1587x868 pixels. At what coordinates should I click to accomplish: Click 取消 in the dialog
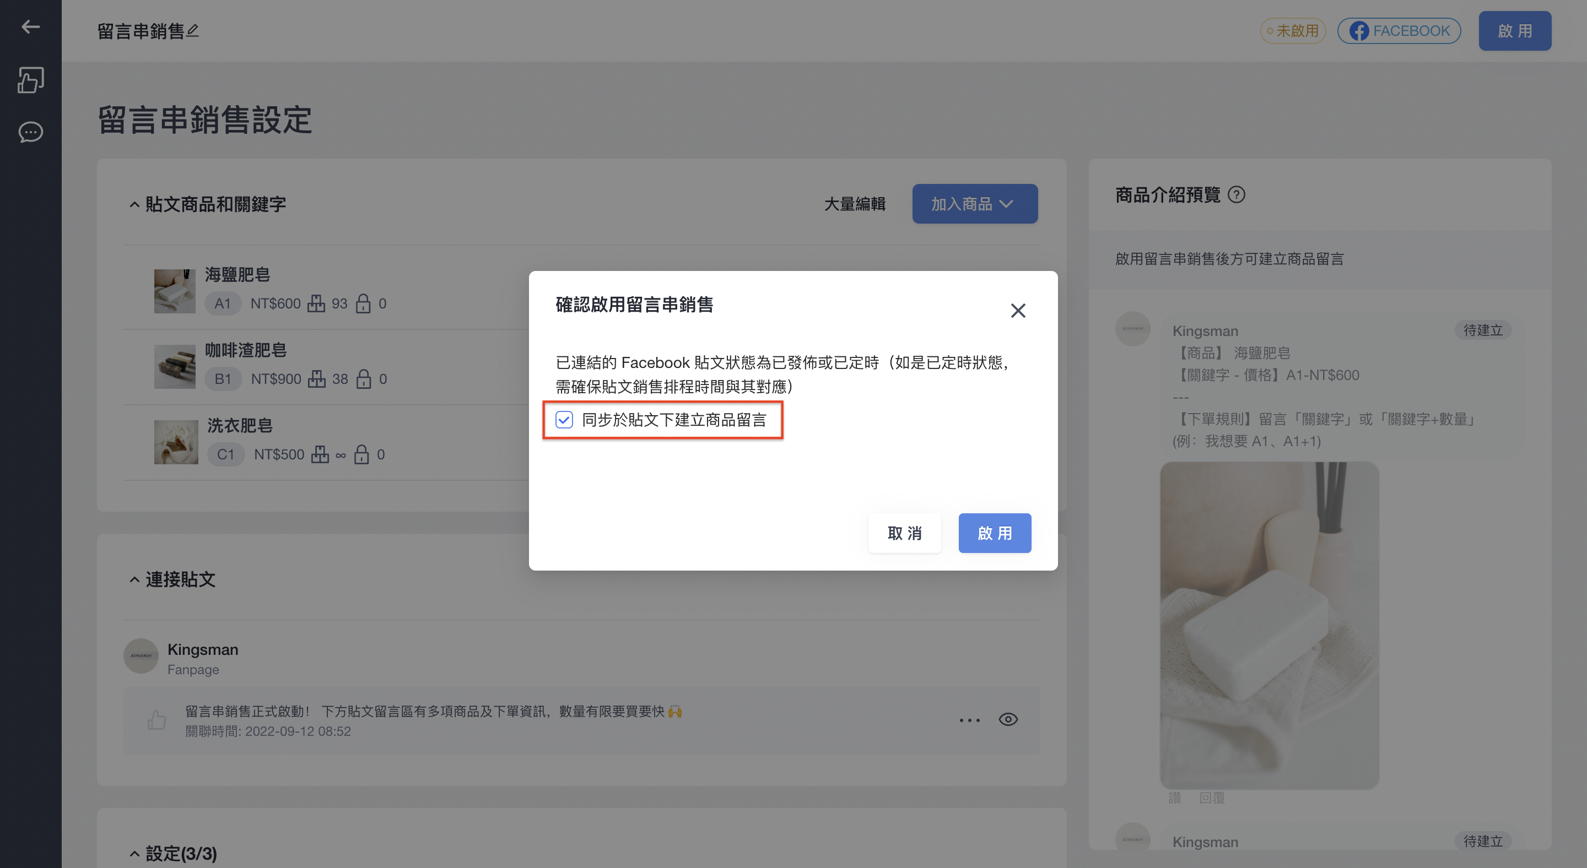pos(904,533)
